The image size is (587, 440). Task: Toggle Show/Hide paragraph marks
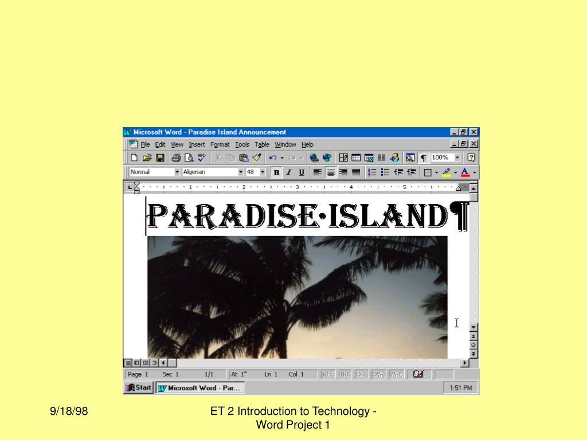pos(424,158)
